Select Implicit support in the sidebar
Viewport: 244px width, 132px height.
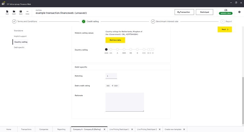pyautogui.click(x=20, y=36)
